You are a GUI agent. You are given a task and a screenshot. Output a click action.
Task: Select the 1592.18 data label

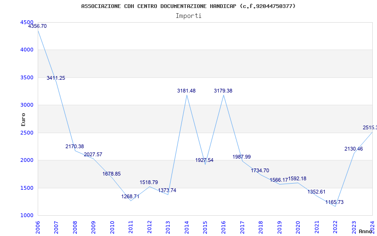(x=297, y=178)
